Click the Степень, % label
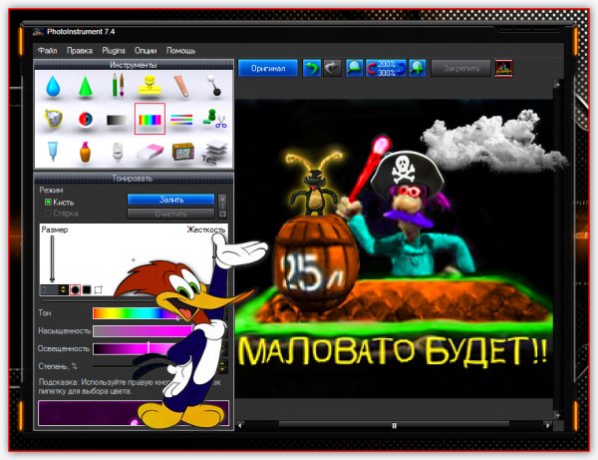598x460 pixels. point(58,366)
